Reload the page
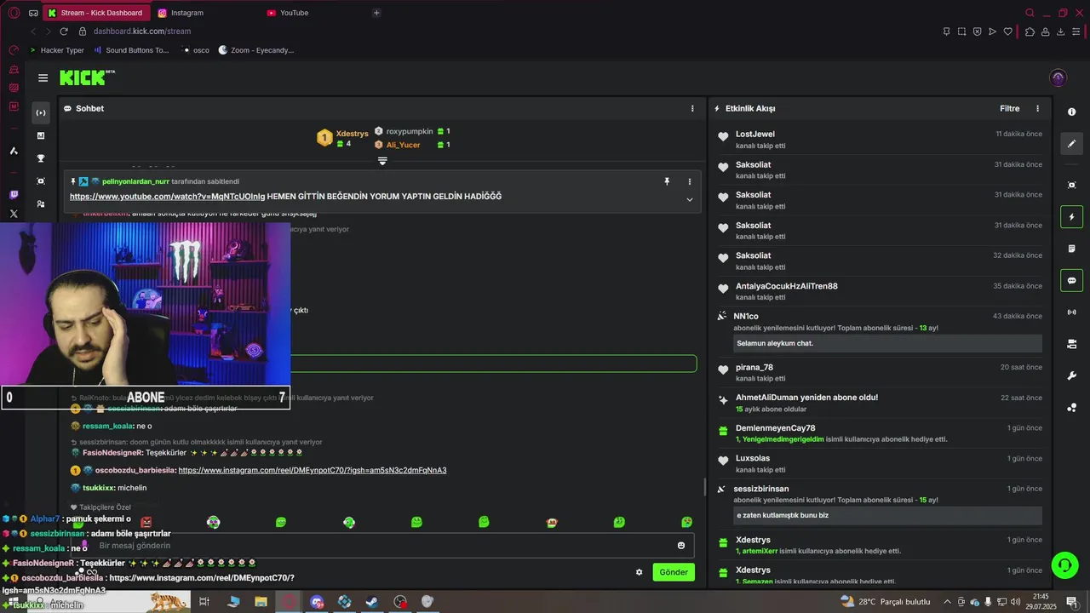This screenshot has height=613, width=1090. (63, 32)
